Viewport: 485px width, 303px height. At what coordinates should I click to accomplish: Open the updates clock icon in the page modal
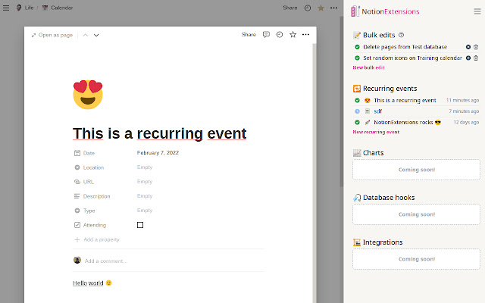click(280, 35)
